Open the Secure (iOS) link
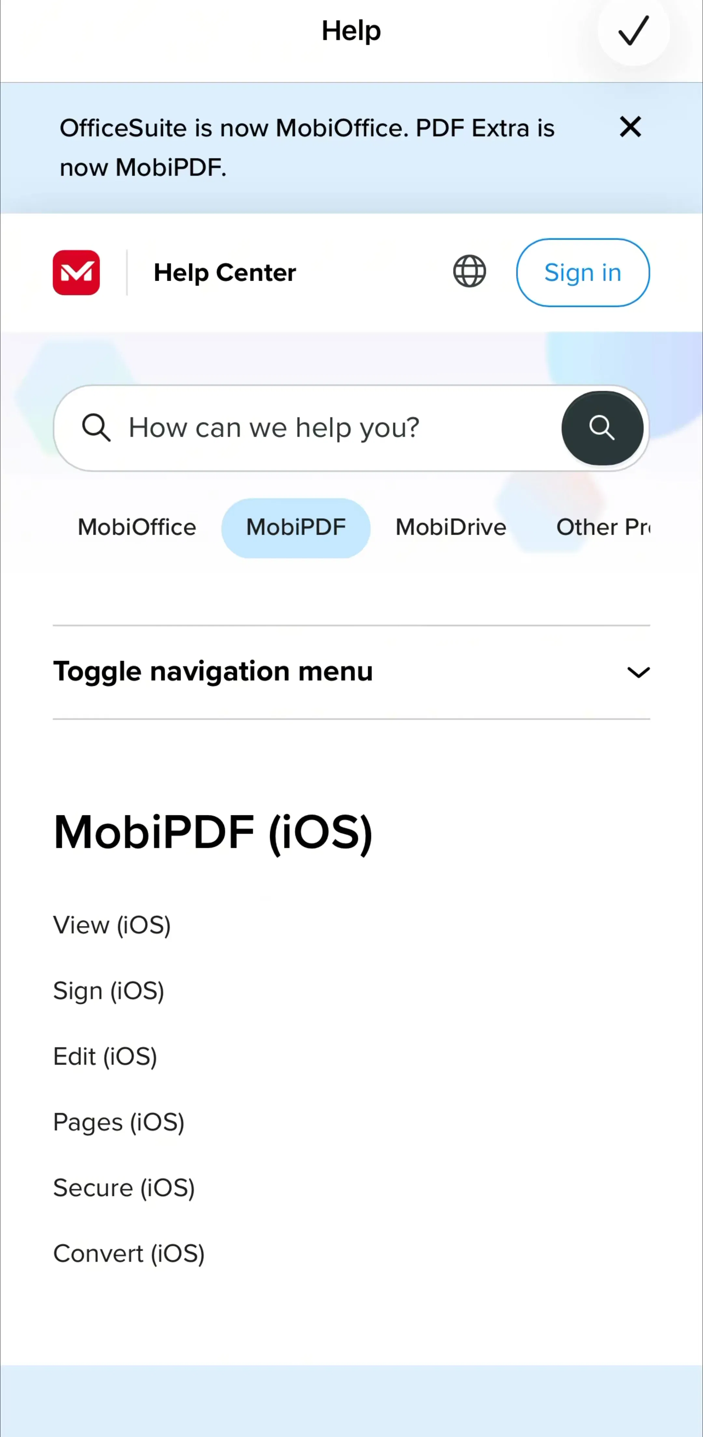Image resolution: width=703 pixels, height=1437 pixels. pos(124,1188)
